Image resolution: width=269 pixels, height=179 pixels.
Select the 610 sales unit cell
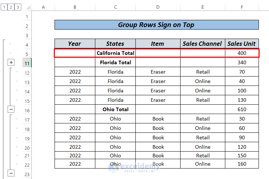(242, 109)
